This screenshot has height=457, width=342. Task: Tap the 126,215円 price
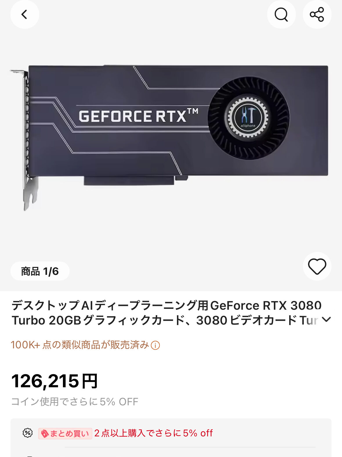(55, 381)
